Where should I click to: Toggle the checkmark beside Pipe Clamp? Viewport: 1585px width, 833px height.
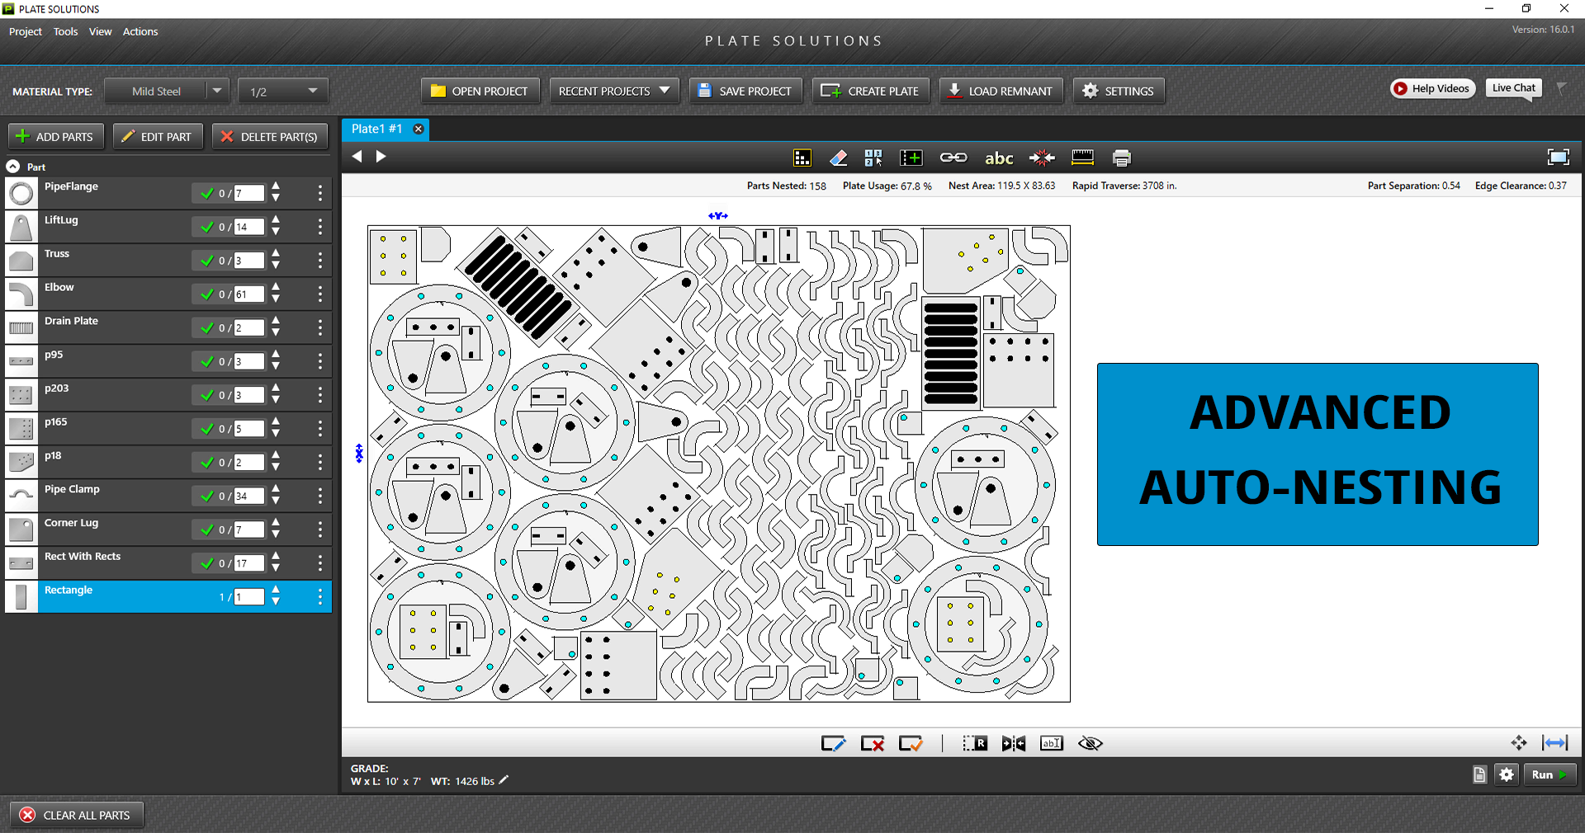207,497
